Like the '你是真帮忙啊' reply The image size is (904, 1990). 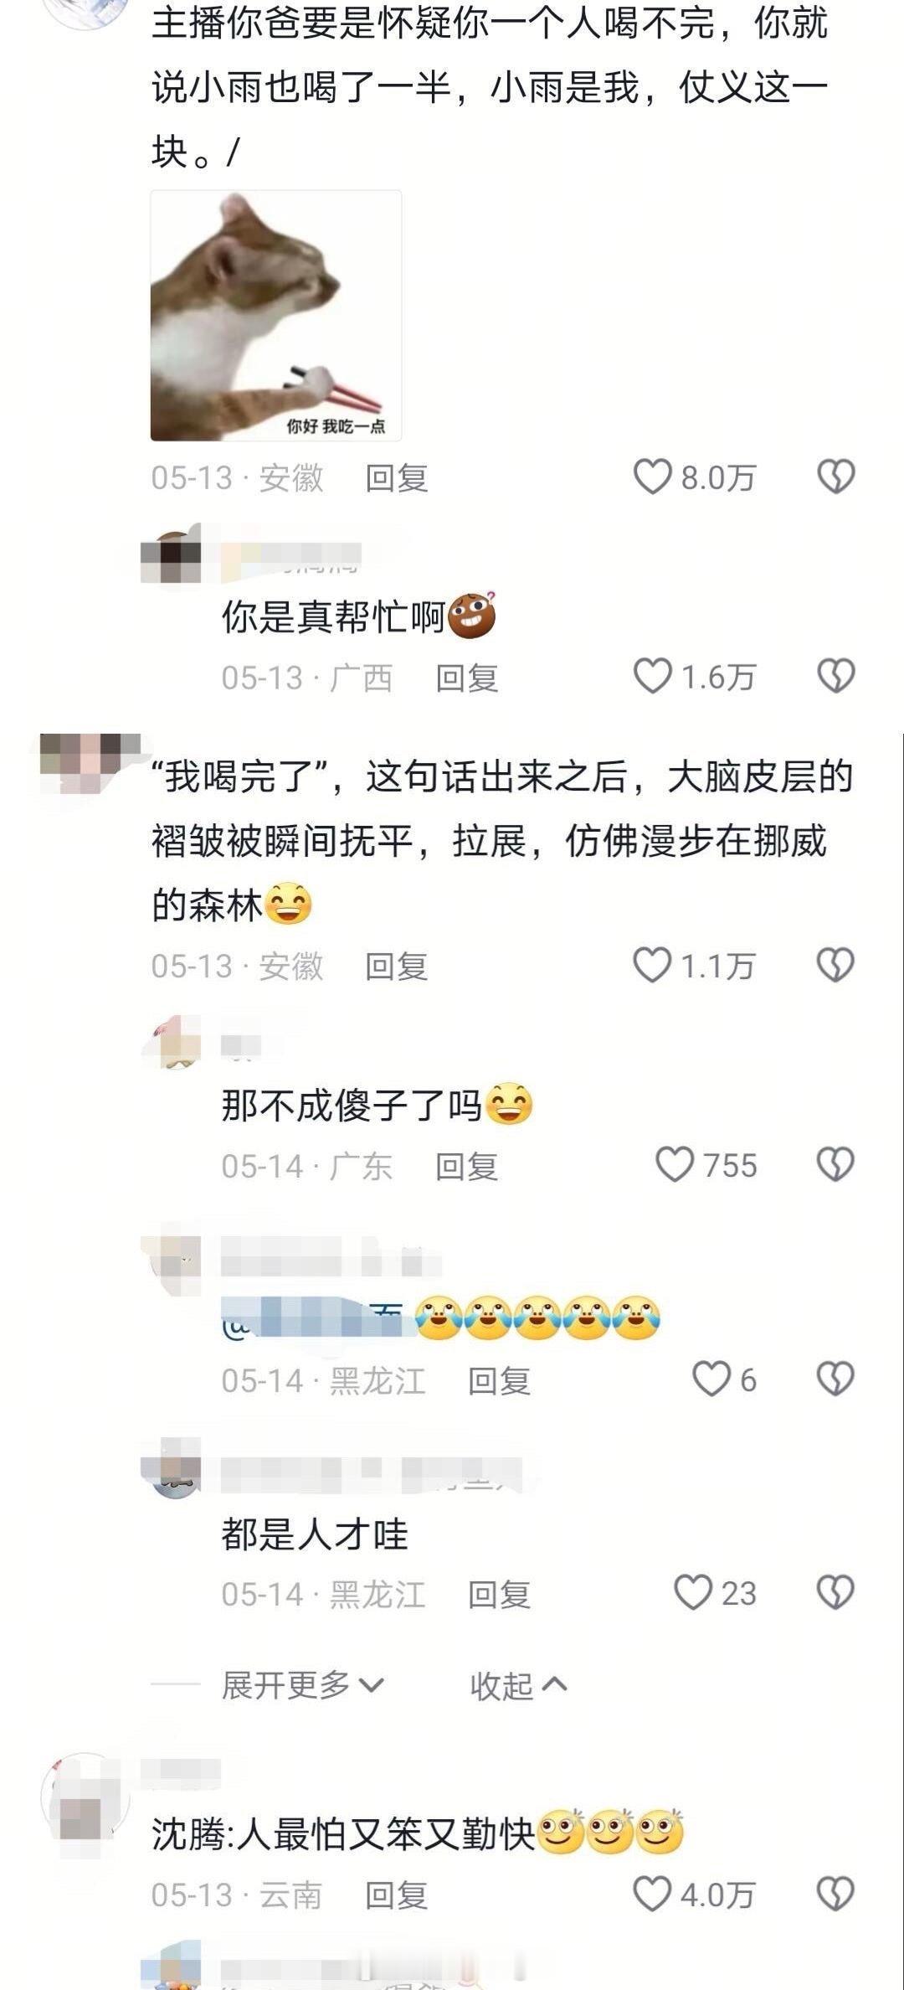click(x=653, y=676)
